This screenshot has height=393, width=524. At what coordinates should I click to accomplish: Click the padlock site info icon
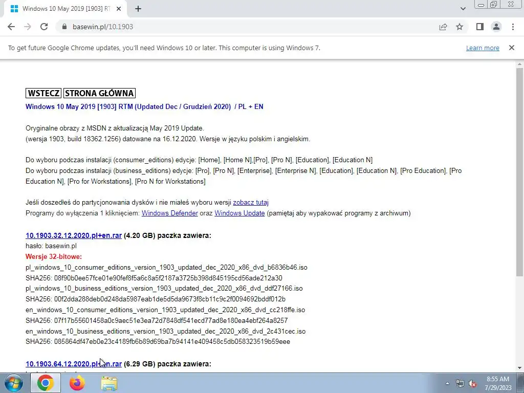64,27
